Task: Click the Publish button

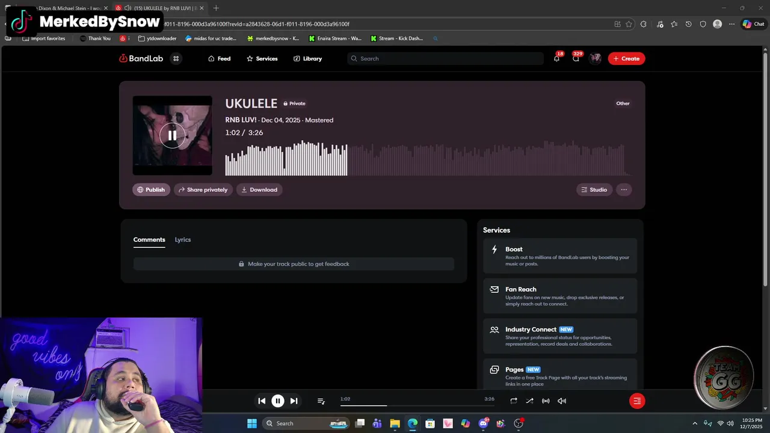Action: [x=151, y=189]
